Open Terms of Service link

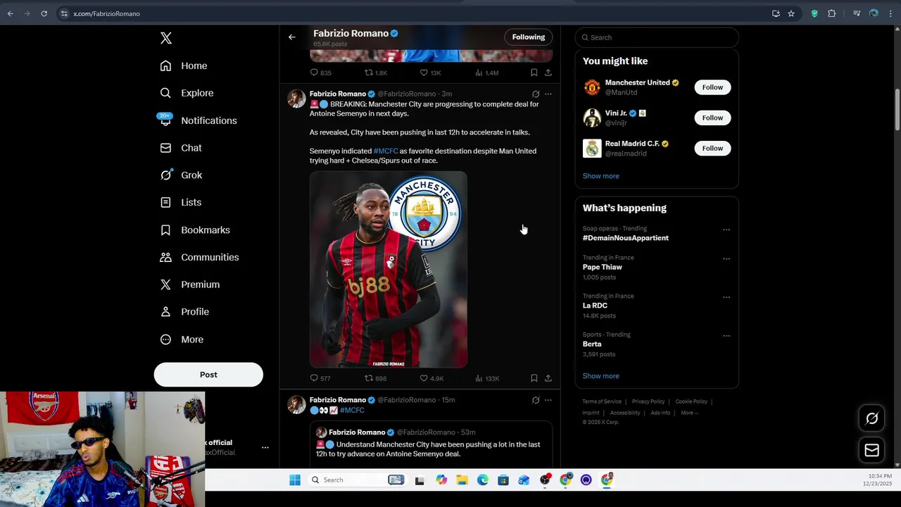602,401
